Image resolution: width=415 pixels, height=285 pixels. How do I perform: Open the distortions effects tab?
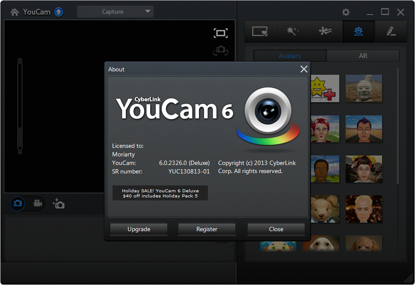tap(326, 31)
